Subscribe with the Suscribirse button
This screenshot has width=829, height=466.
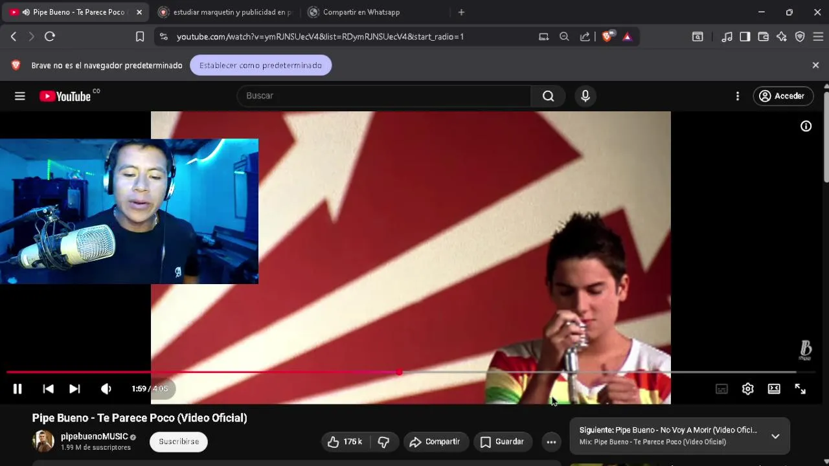pos(179,441)
